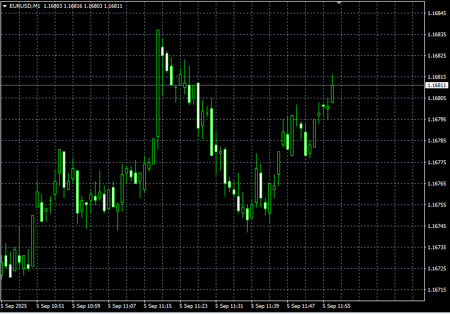
Task: Click the tallest candle reaching 1.16835
Action: [158, 84]
